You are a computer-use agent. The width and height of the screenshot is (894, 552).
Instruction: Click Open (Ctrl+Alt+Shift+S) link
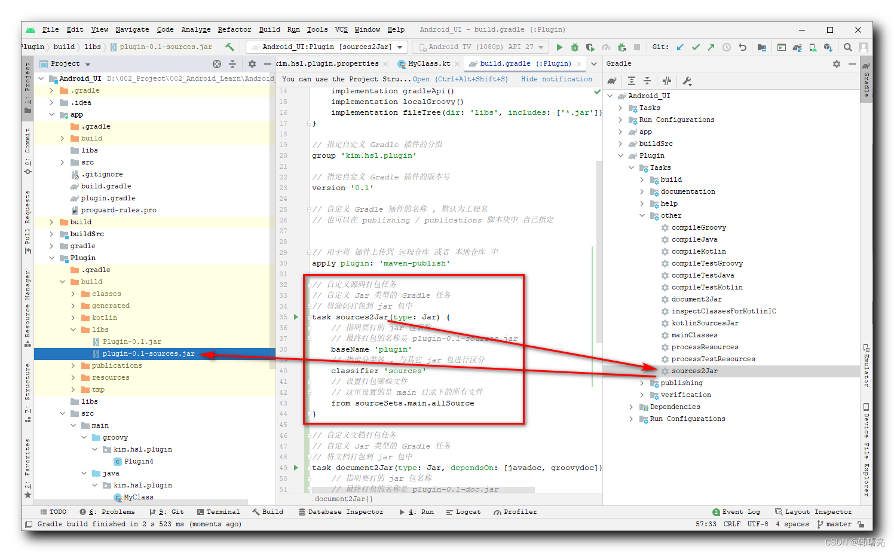click(460, 79)
